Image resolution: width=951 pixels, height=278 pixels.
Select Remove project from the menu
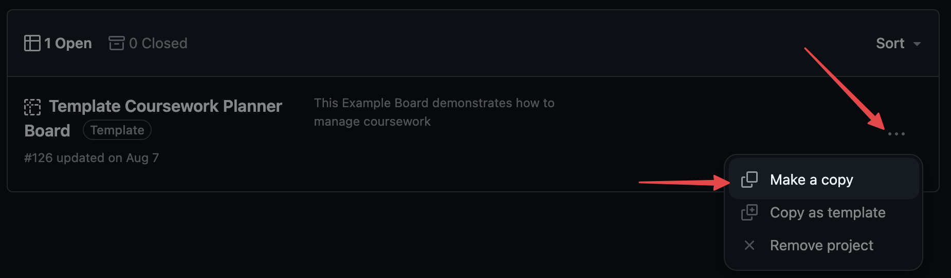coord(821,245)
